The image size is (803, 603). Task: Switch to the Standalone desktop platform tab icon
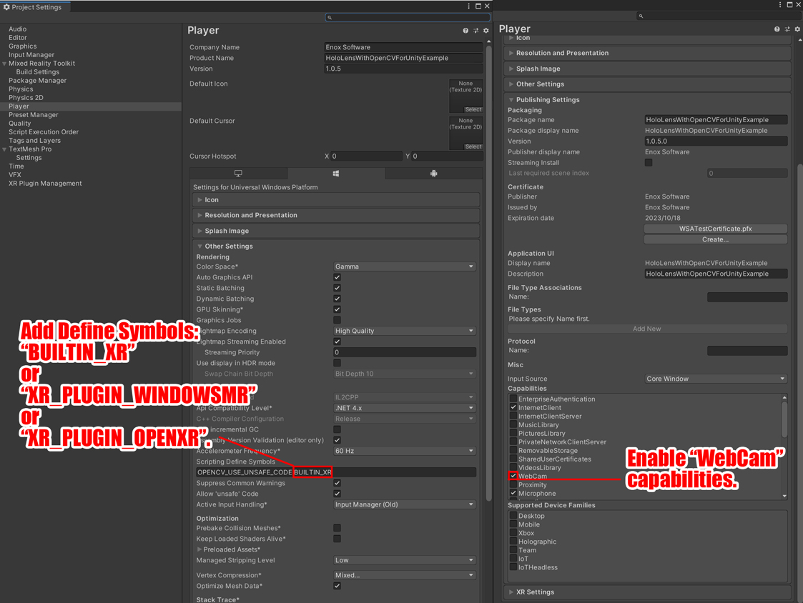point(239,174)
